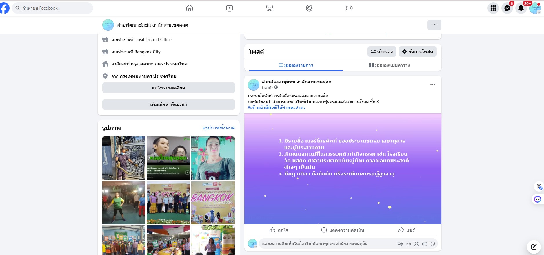
Task: Open the account profile menu
Action: coord(535,8)
